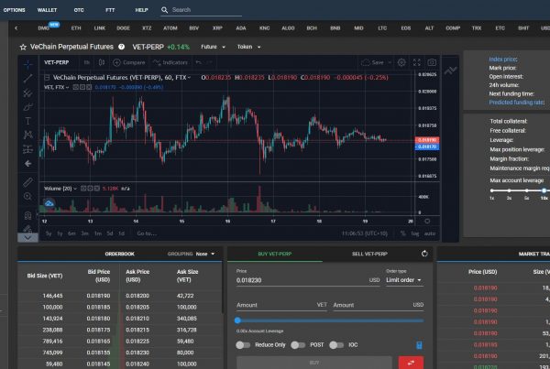
Task: Click the red swap arrows button
Action: click(x=411, y=363)
